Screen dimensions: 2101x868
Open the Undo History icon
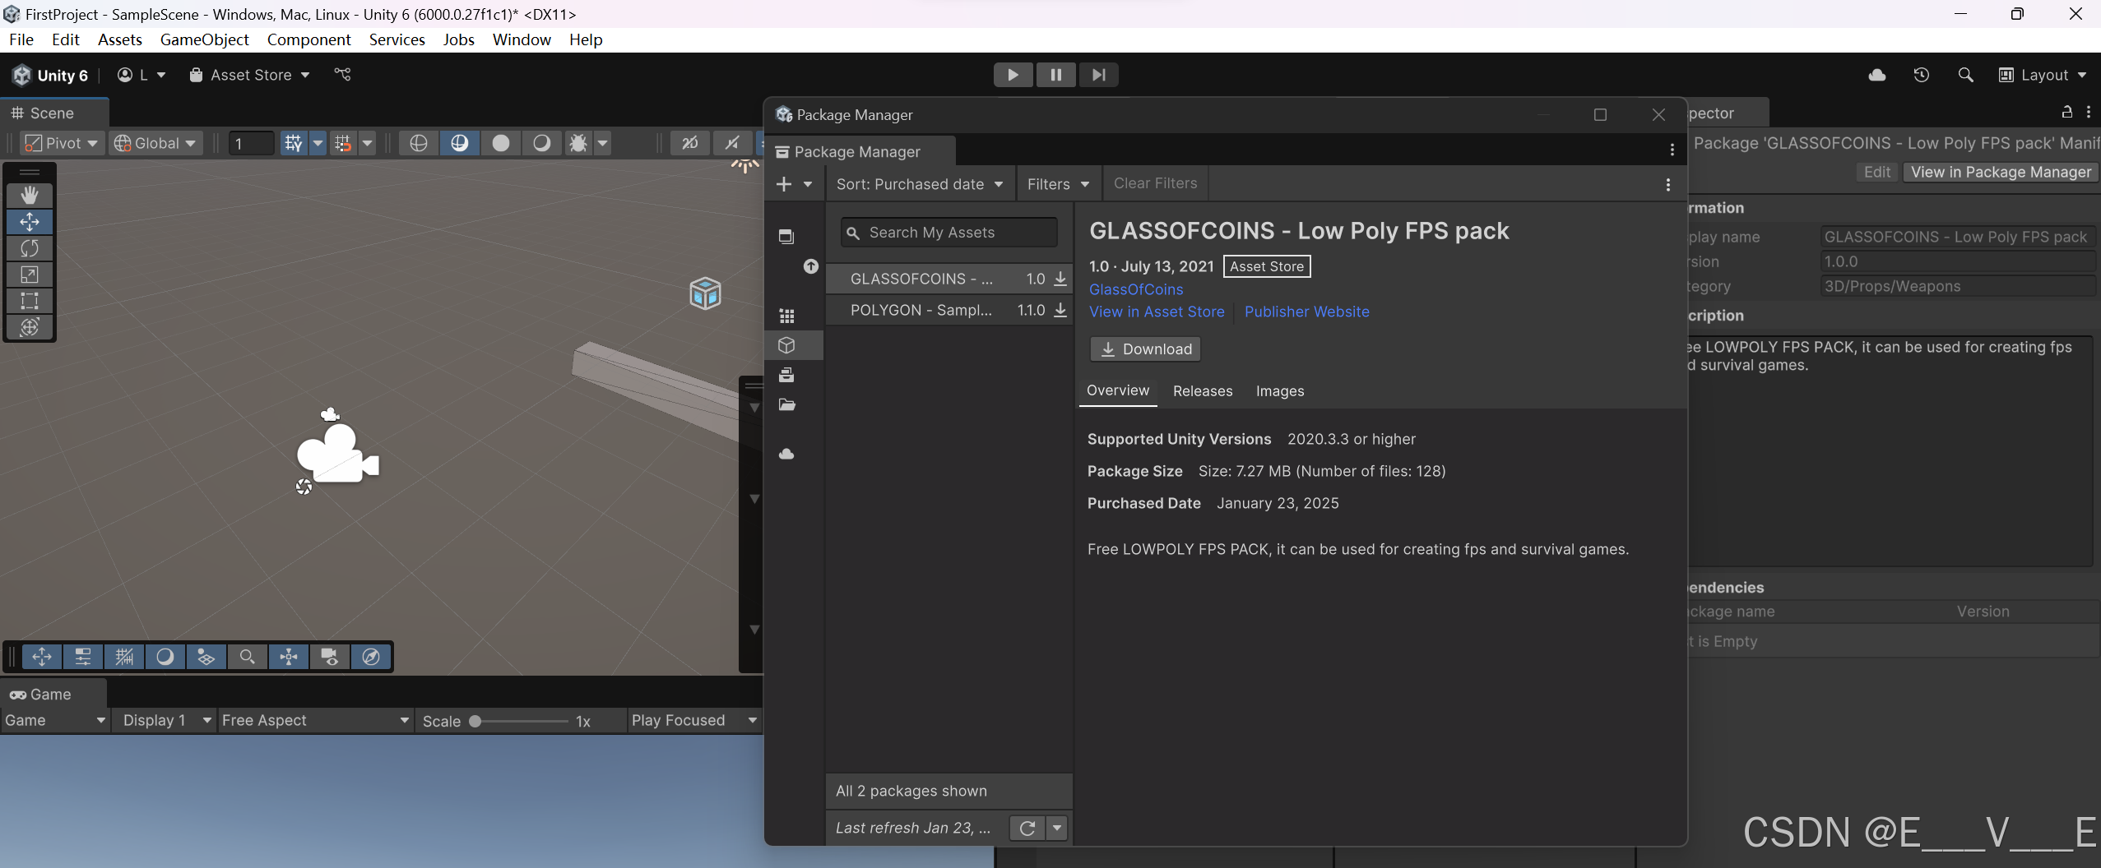point(1921,75)
